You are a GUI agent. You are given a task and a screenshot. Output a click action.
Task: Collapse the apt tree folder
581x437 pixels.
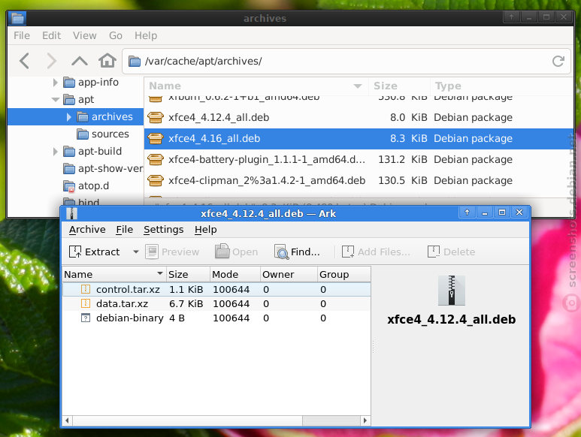pyautogui.click(x=56, y=100)
